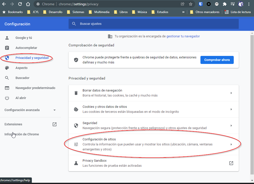
Task: Open the JCYL bookmark folder
Action: coord(33,12)
